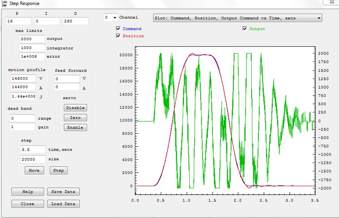The width and height of the screenshot is (339, 218).
Task: Click the Load Data button
Action: [x=63, y=204]
